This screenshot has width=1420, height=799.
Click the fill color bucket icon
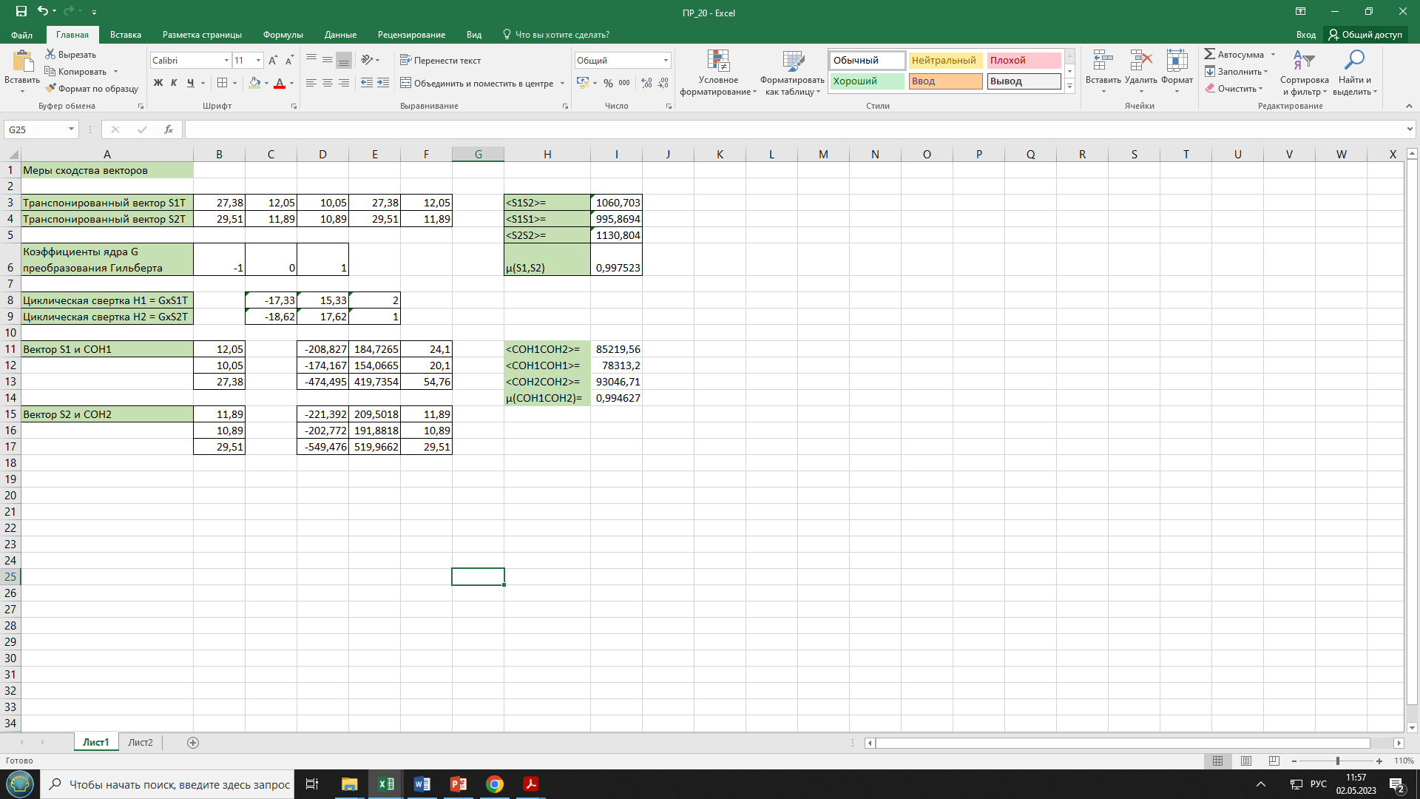pyautogui.click(x=254, y=83)
